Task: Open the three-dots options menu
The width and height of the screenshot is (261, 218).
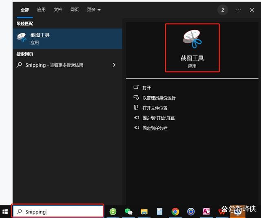Action: (239, 10)
